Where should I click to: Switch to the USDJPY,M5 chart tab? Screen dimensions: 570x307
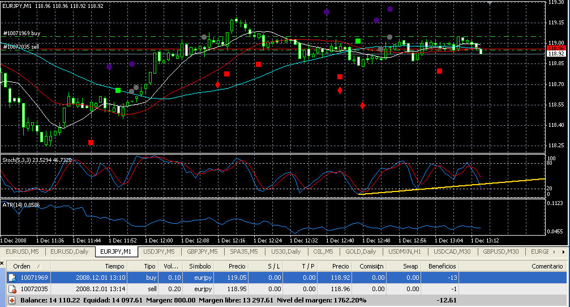158,251
